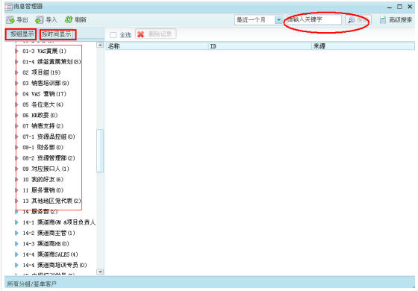Click the 消息管理器 title bar icon

8,7
